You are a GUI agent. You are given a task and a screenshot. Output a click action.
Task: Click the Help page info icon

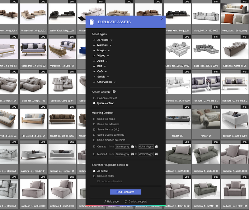click(105, 201)
